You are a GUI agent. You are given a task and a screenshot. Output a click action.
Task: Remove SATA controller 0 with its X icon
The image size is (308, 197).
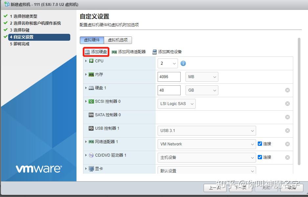click(287, 117)
